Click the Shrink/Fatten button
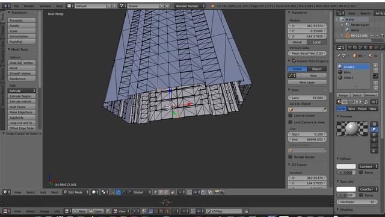Viewport: 385px width, 217px height. pos(22,36)
